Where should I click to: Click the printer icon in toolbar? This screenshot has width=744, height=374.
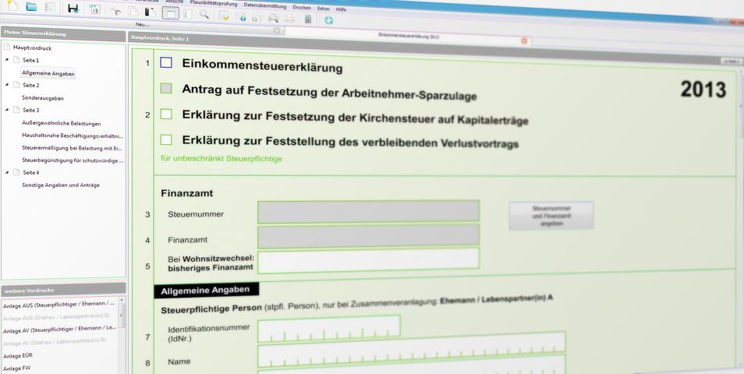click(289, 17)
